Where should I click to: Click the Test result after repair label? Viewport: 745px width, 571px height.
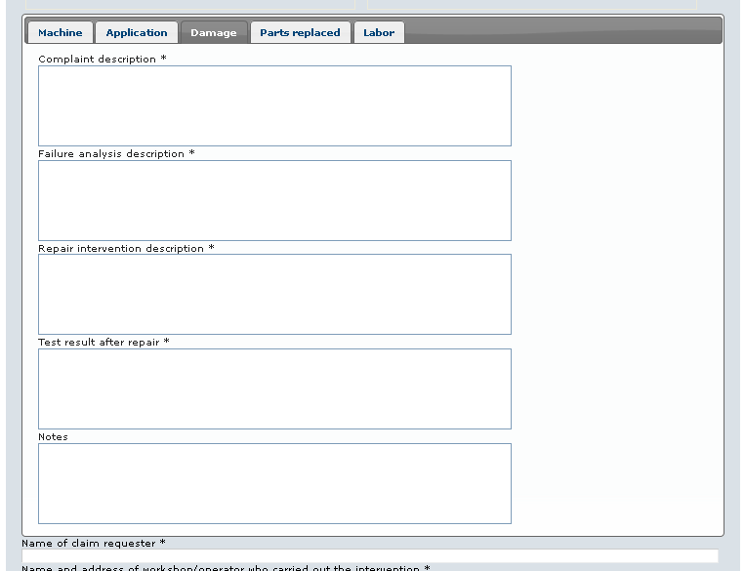click(103, 342)
